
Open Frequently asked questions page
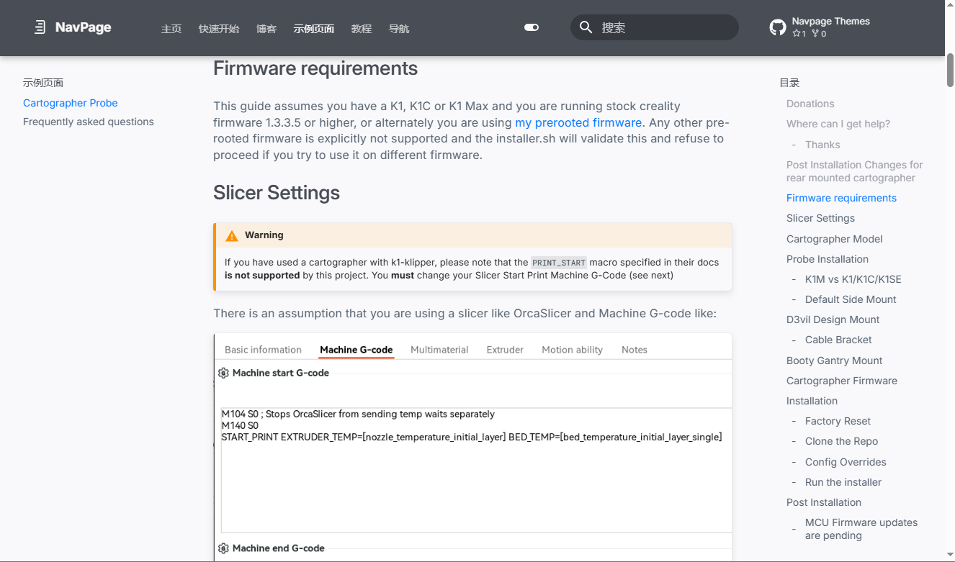[89, 122]
